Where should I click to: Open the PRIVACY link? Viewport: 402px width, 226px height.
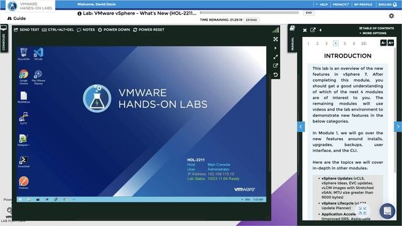pos(340,4)
